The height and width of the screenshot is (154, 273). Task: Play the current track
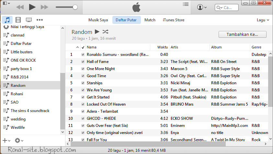click(x=32, y=7)
